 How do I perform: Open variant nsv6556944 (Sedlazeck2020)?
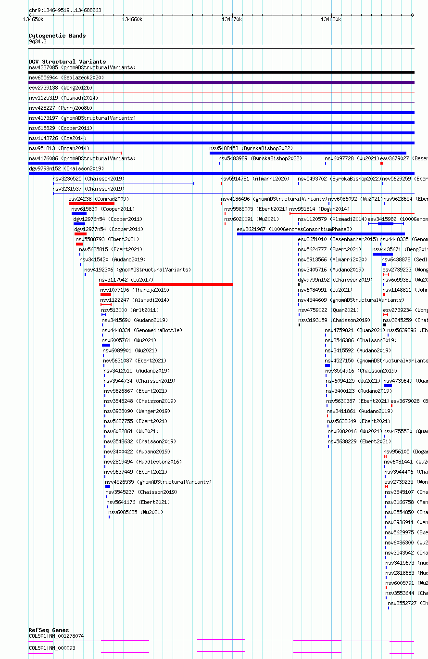pyautogui.click(x=66, y=78)
